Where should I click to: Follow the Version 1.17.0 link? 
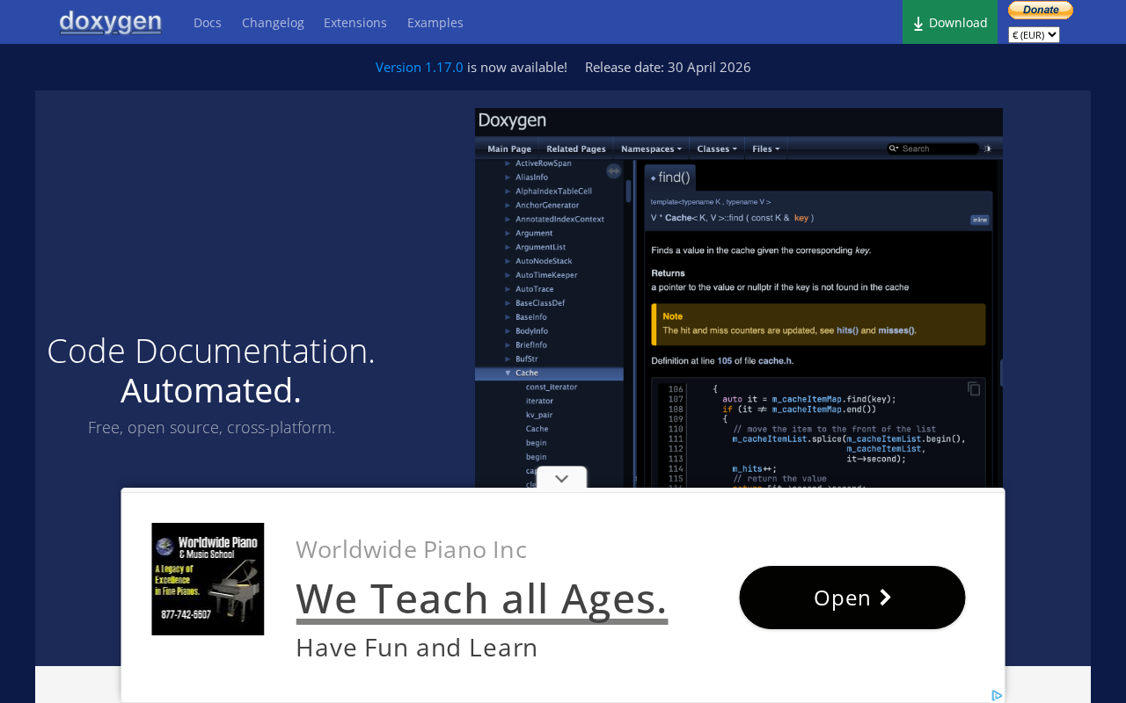(420, 67)
